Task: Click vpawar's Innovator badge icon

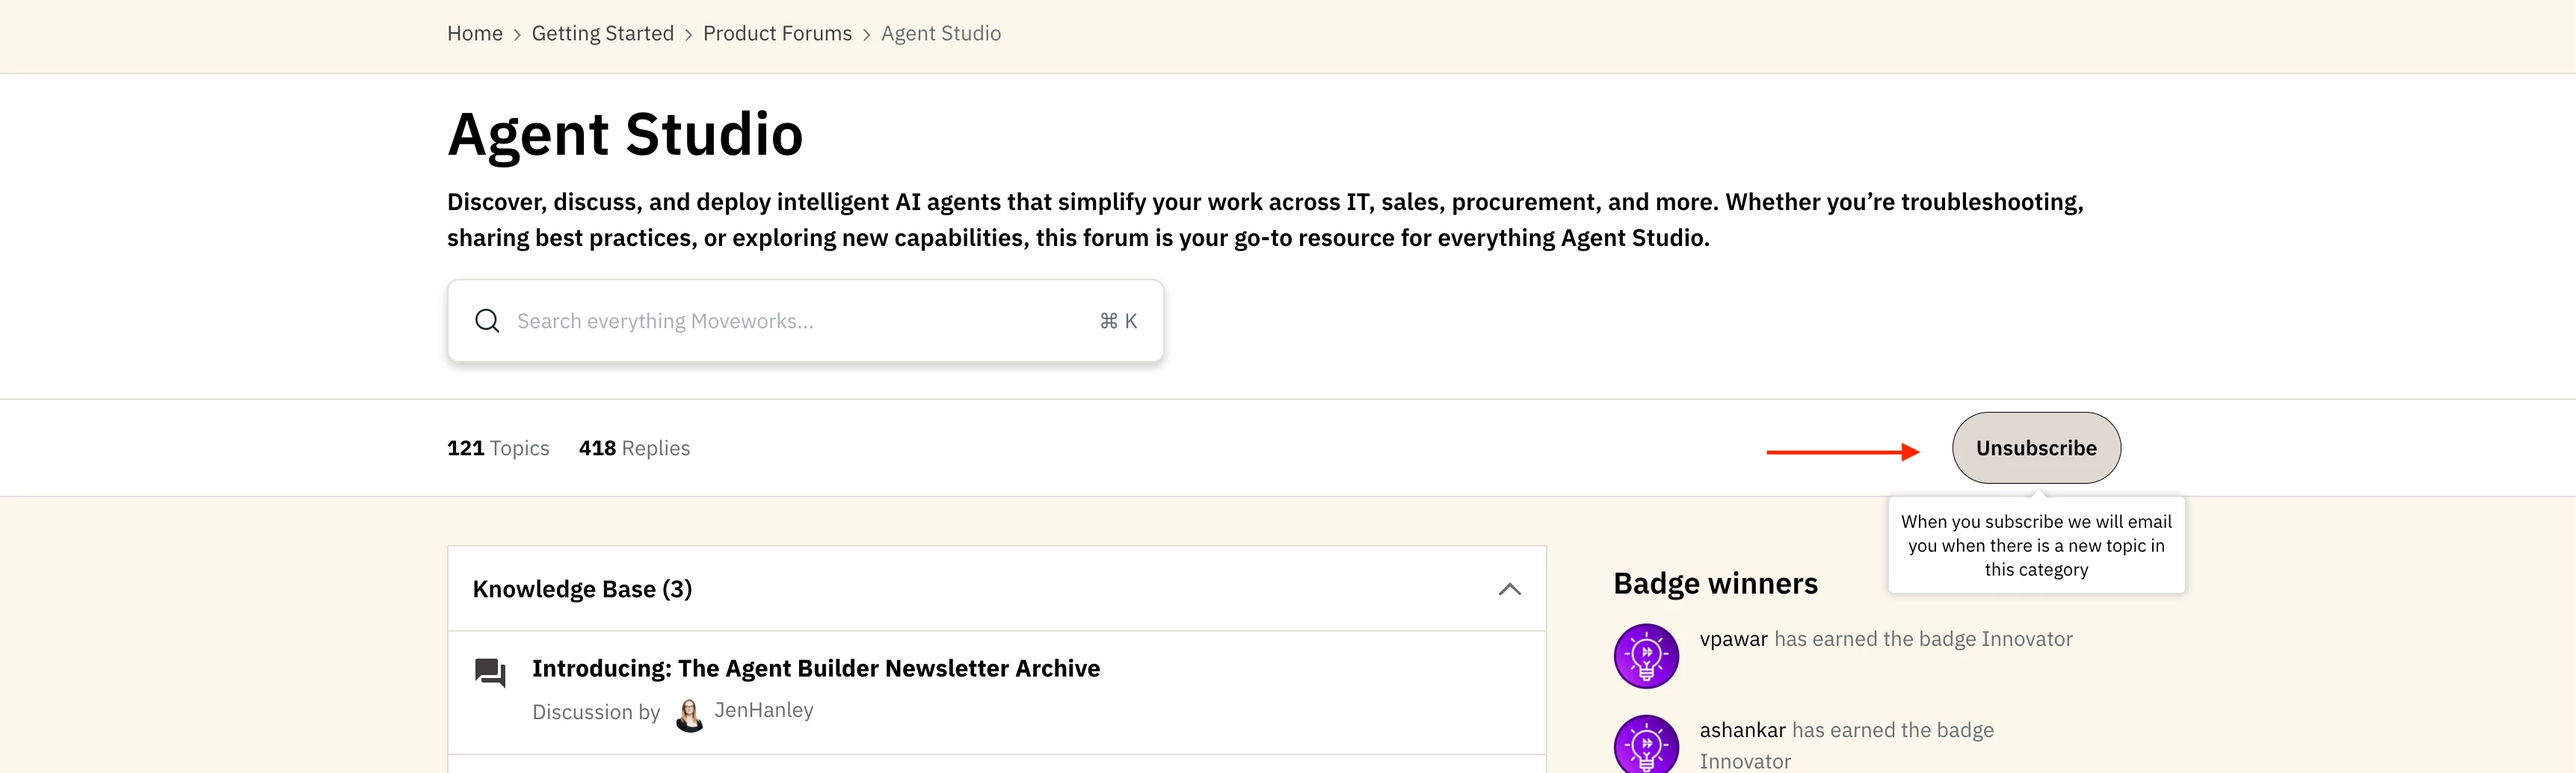Action: [1646, 656]
